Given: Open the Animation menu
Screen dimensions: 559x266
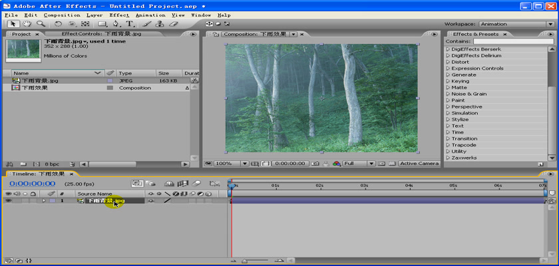Looking at the screenshot, I should click(150, 15).
